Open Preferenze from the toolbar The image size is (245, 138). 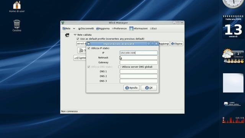click(119, 28)
